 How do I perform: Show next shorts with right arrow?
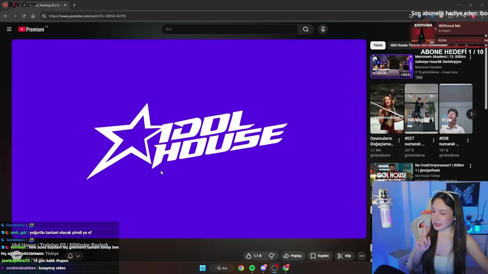click(x=471, y=114)
